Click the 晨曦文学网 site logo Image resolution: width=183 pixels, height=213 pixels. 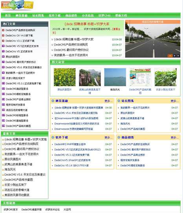(x=17, y=5)
